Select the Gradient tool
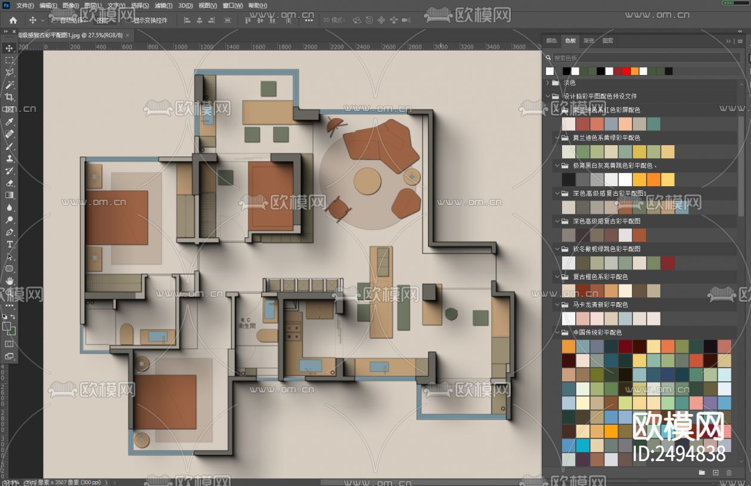The image size is (751, 486). [10, 195]
